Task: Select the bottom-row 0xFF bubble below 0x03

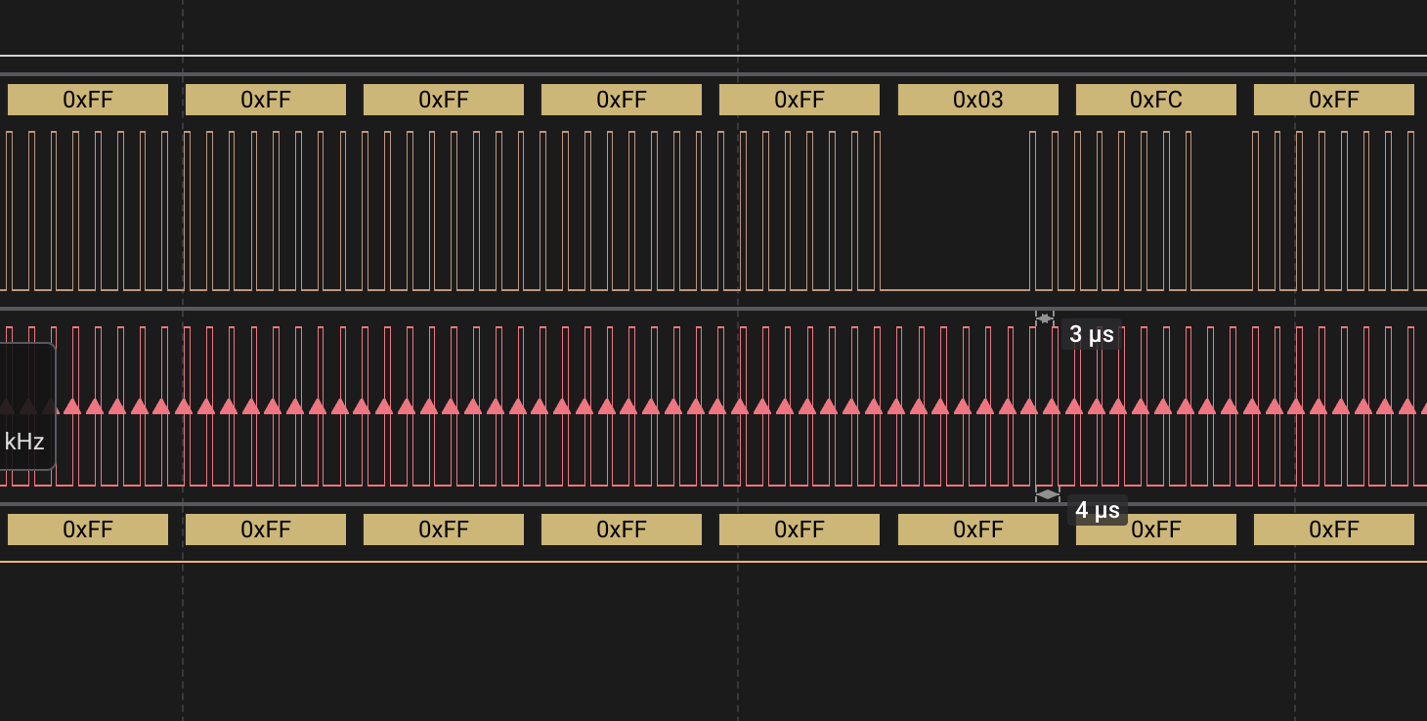Action: (977, 530)
